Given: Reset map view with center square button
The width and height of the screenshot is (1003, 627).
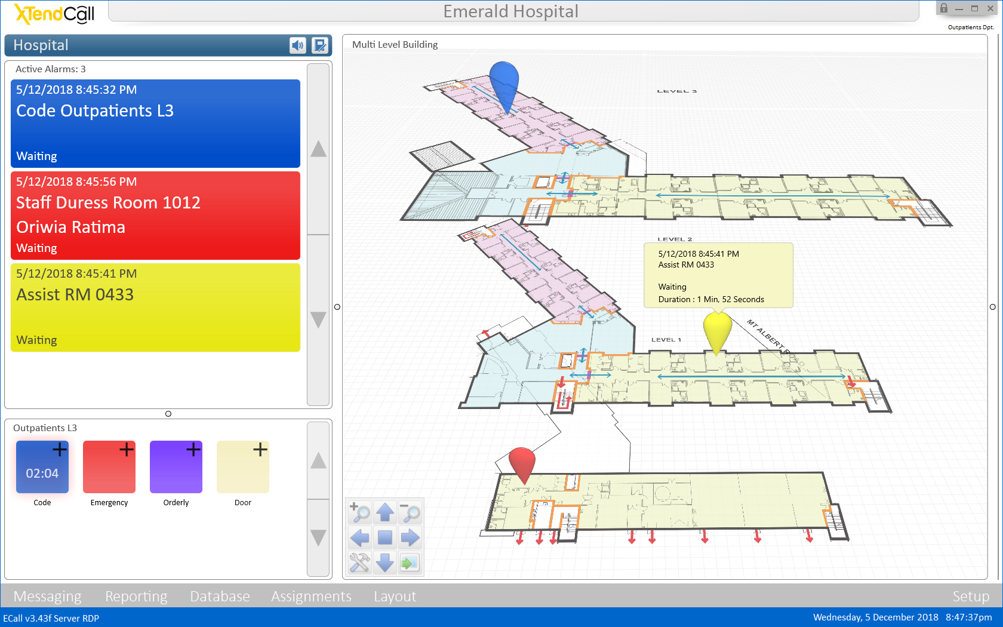Looking at the screenshot, I should [385, 538].
